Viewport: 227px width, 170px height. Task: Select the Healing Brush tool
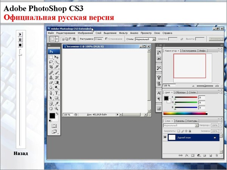point(51,73)
